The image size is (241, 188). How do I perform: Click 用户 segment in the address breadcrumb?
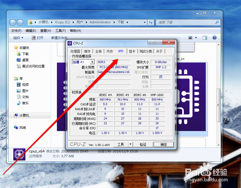tap(80, 22)
